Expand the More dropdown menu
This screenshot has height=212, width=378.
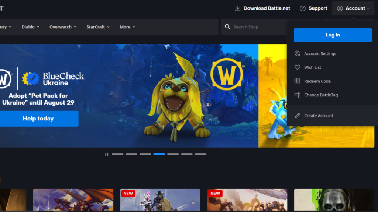tap(127, 27)
